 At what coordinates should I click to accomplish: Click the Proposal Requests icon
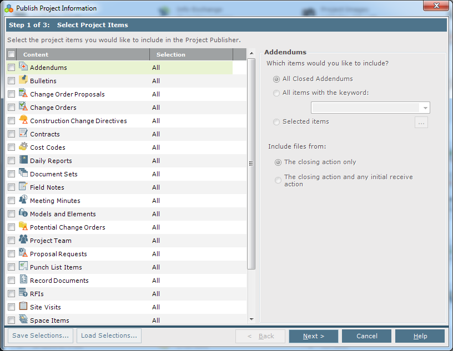point(23,252)
